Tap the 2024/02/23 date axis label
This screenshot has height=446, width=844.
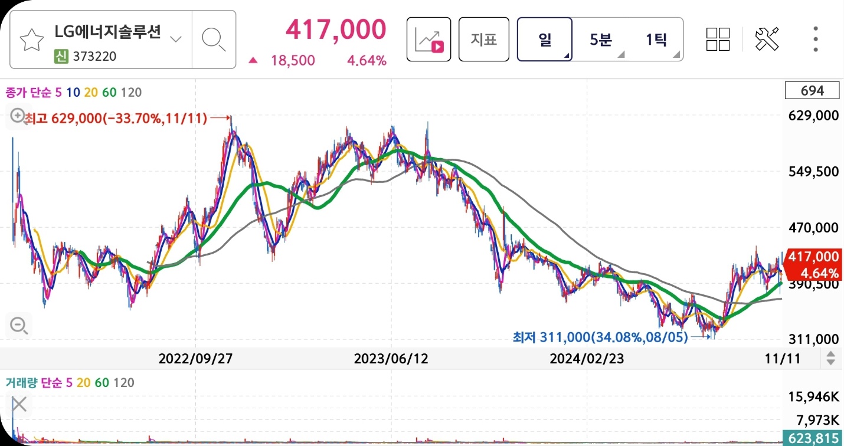pyautogui.click(x=587, y=359)
